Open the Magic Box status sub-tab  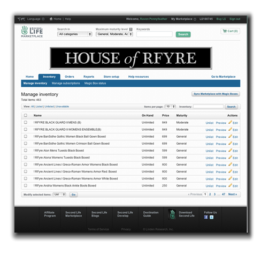click(95, 83)
